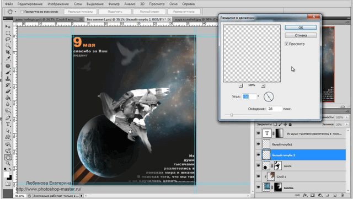Click OK in the motion blur dialog
Viewport: 353px width, 199px height.
301,28
